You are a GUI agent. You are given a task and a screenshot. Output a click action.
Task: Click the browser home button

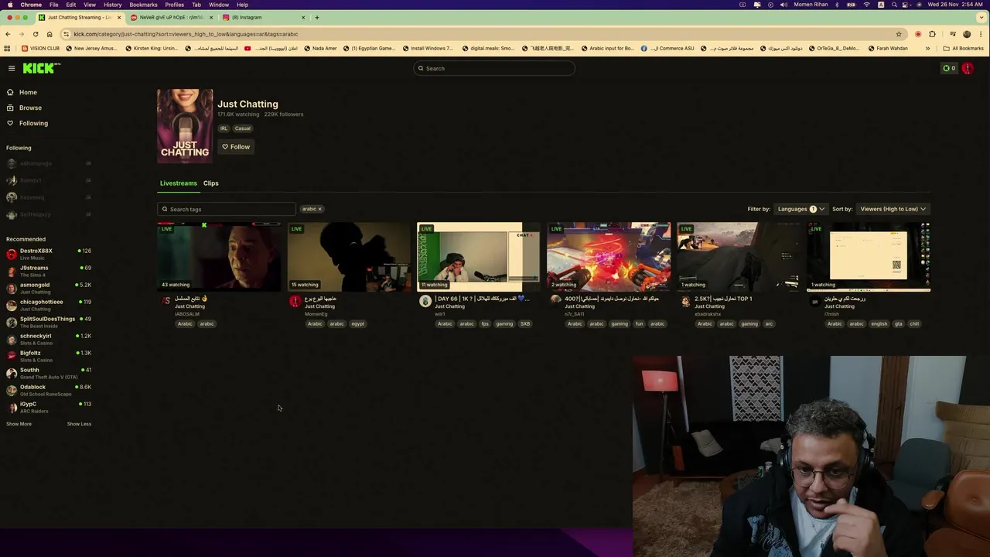pos(49,34)
